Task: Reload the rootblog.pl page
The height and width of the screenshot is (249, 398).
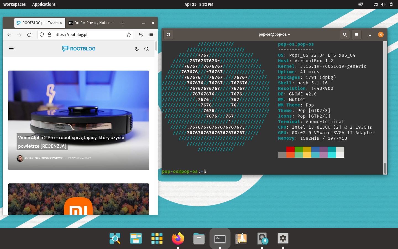Action: pos(29,35)
